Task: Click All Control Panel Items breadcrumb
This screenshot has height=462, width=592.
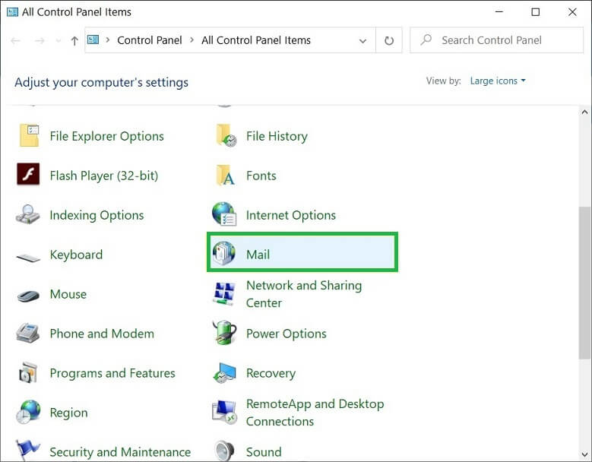Action: click(x=256, y=40)
